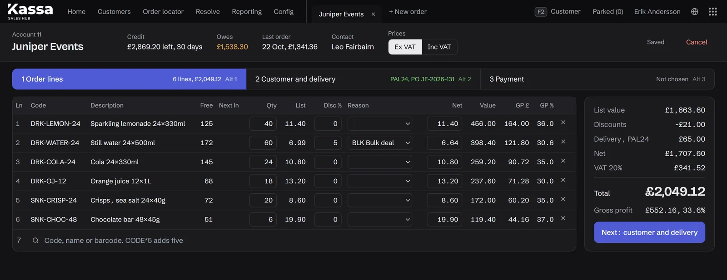Click the Total £2,049.12 amount
This screenshot has height=280, width=727.
(x=675, y=192)
